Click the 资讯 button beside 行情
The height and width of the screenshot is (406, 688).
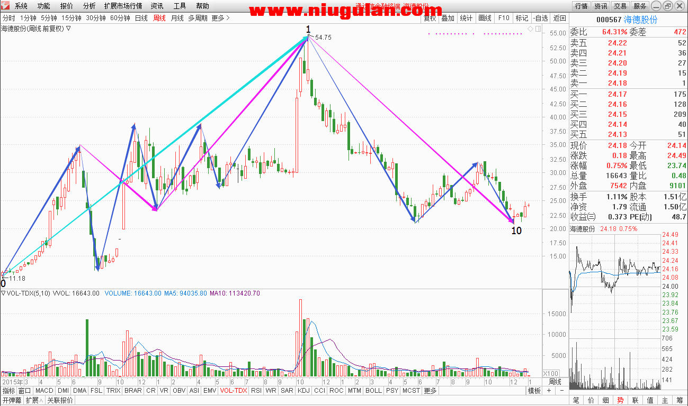click(x=601, y=6)
